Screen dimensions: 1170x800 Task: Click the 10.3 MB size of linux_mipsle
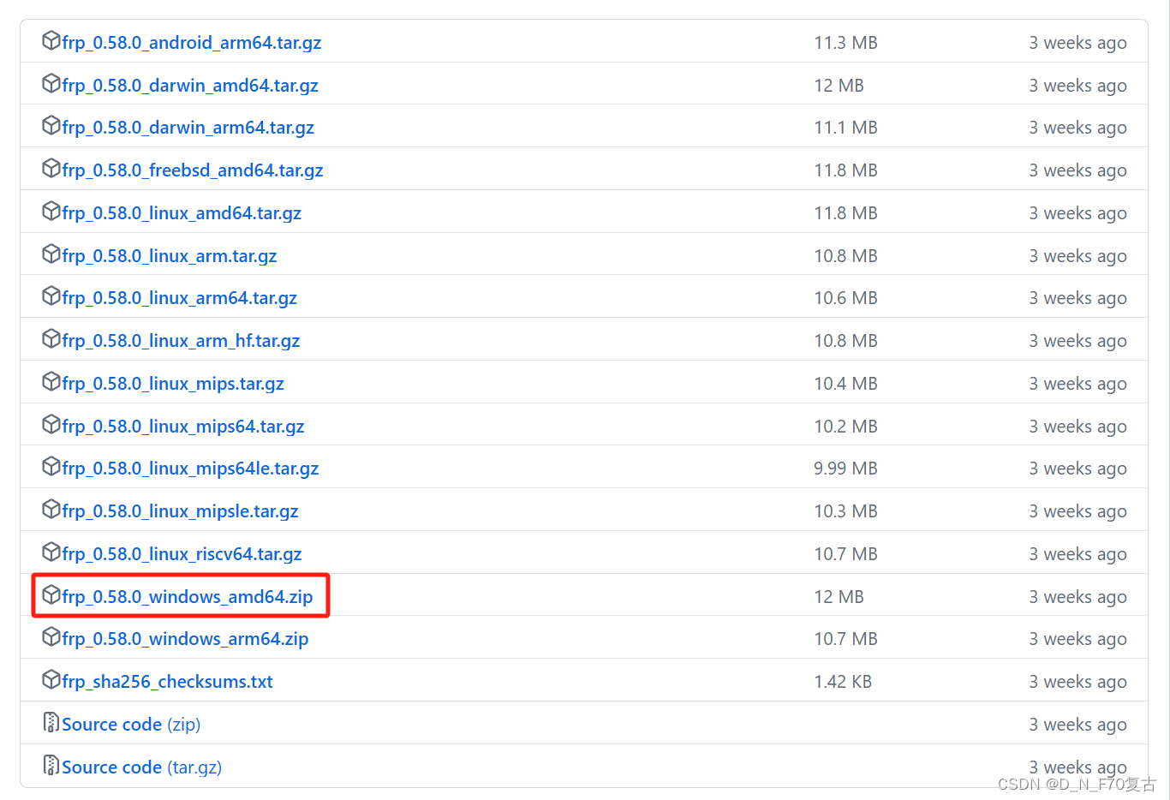[x=846, y=511]
